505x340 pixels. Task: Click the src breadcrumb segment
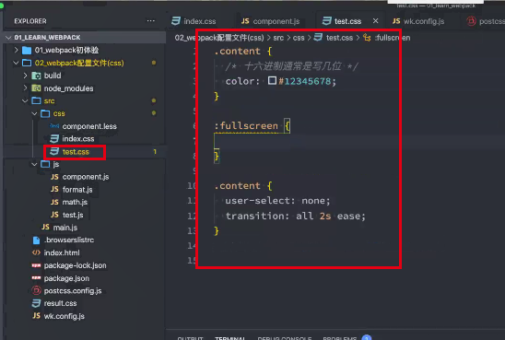[278, 38]
